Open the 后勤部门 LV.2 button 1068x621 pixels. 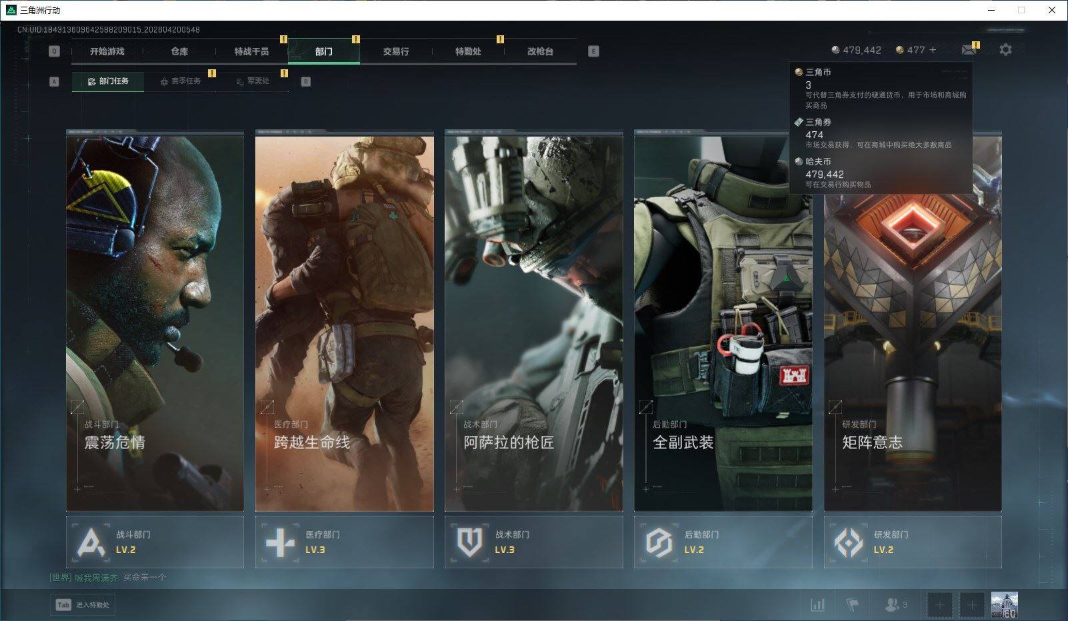tap(723, 542)
